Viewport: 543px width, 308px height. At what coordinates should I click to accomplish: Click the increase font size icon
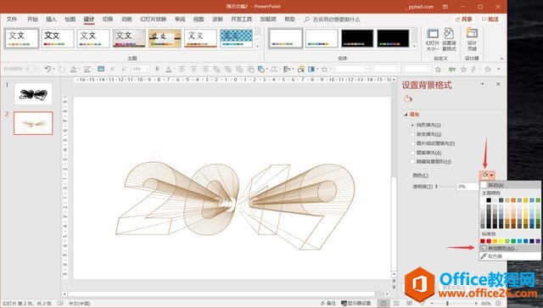click(x=113, y=70)
